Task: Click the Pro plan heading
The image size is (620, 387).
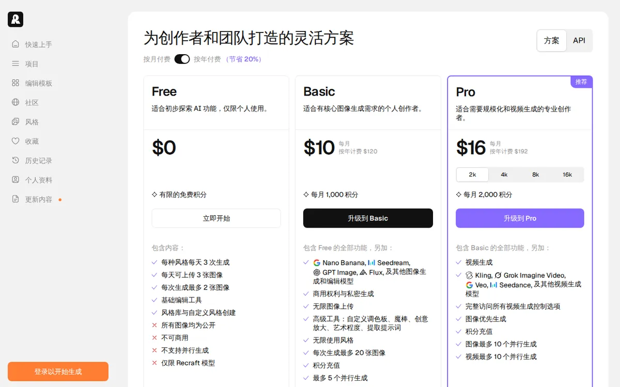Action: click(x=466, y=92)
